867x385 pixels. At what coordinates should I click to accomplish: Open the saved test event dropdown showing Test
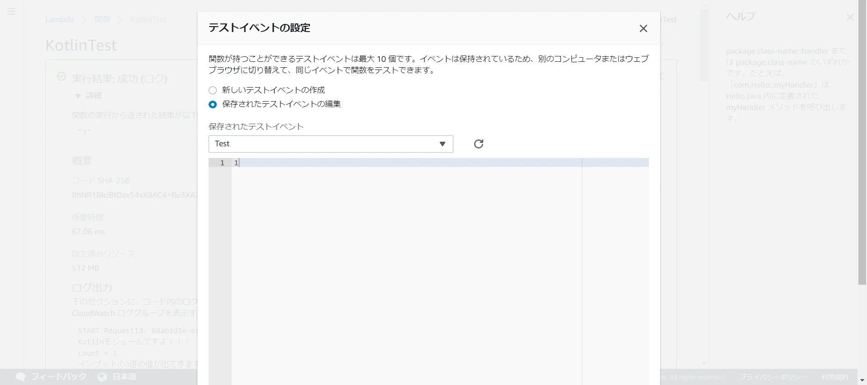[331, 144]
